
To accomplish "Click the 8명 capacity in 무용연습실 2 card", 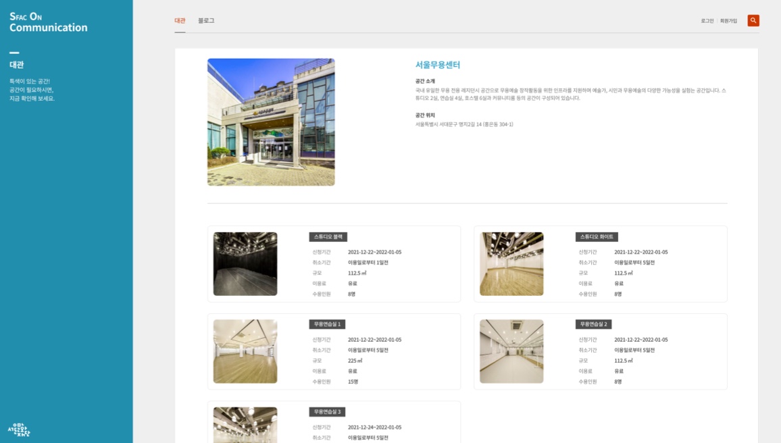I will 618,382.
